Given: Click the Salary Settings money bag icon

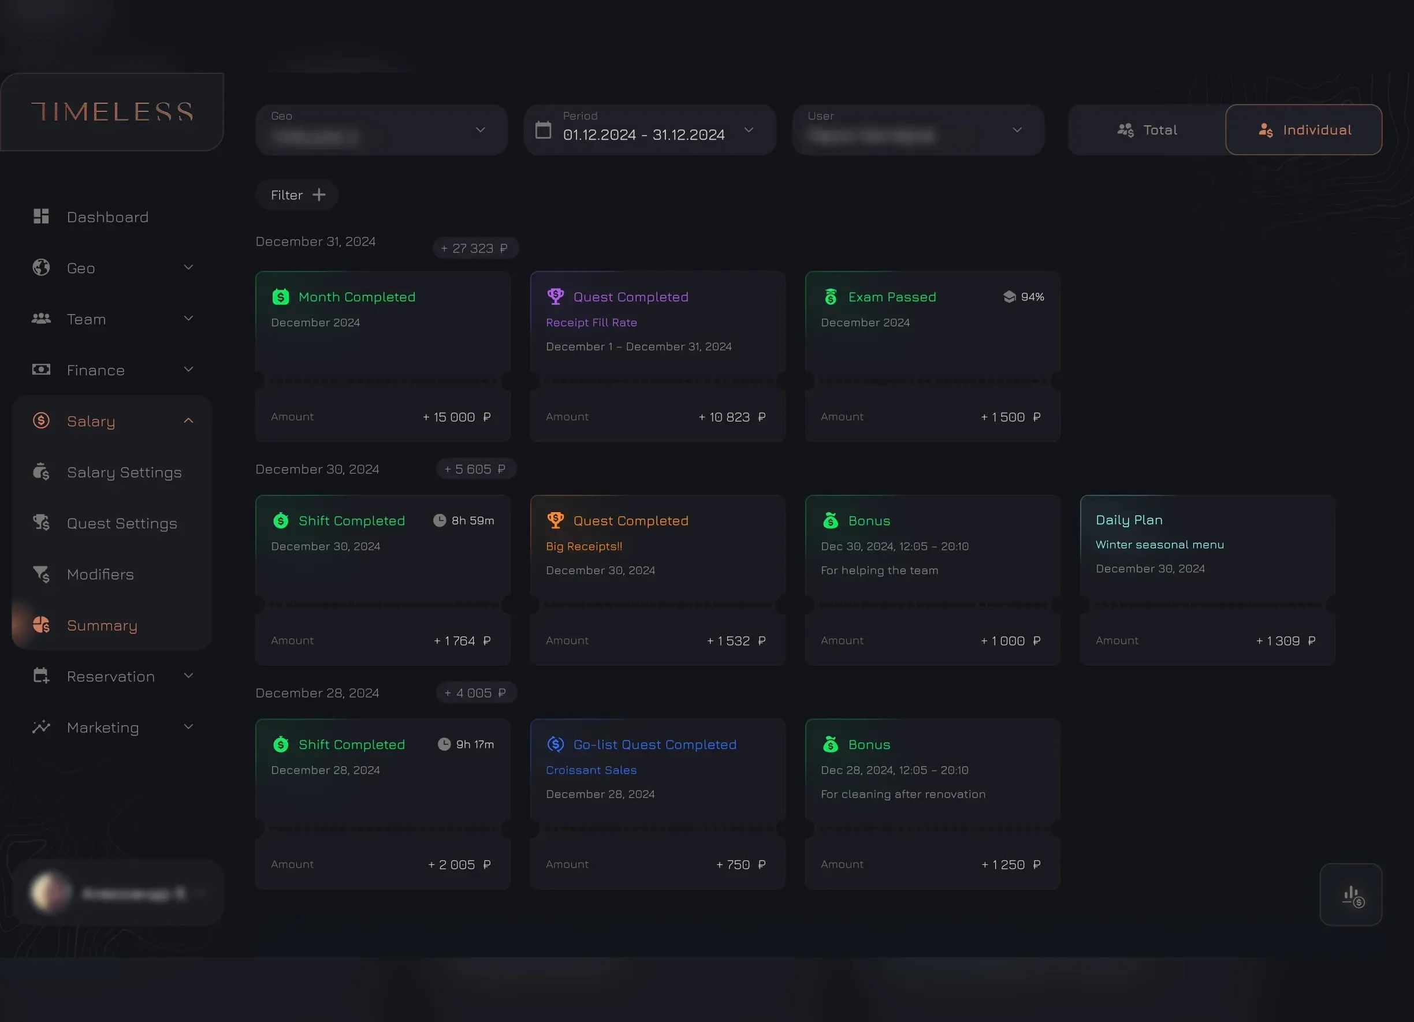Looking at the screenshot, I should coord(41,472).
